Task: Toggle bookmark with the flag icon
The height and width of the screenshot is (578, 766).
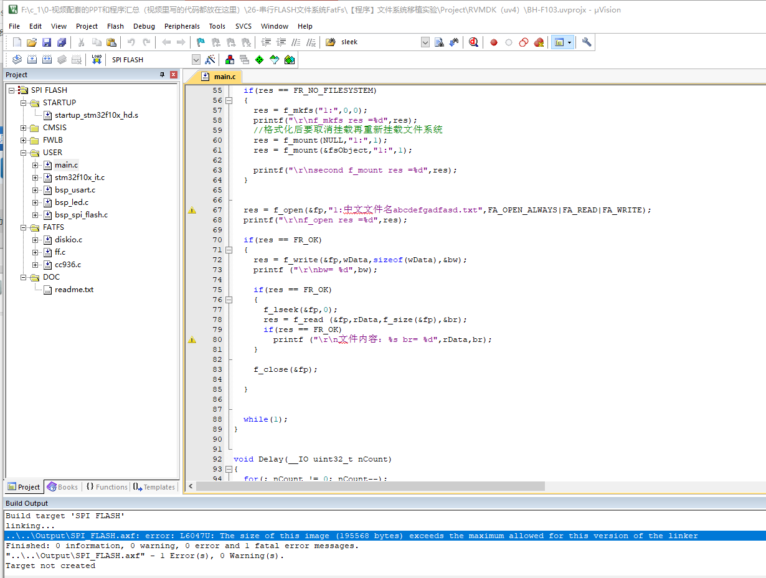Action: (x=201, y=42)
